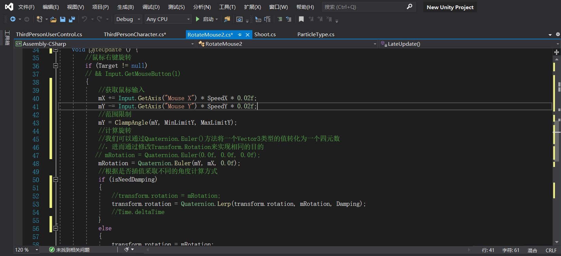Switch to the Shoot.cs tab
This screenshot has height=256, width=561.
tap(265, 35)
